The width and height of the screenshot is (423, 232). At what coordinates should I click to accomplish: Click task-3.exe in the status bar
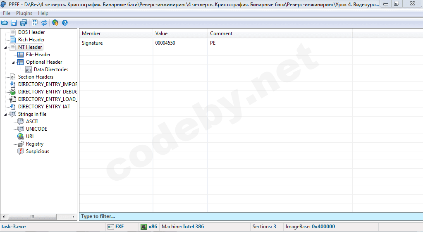click(x=14, y=227)
